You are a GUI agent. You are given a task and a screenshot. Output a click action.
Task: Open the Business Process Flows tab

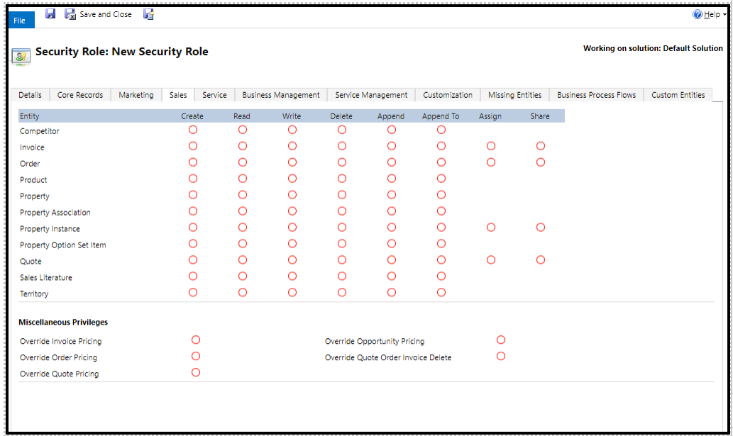(596, 94)
